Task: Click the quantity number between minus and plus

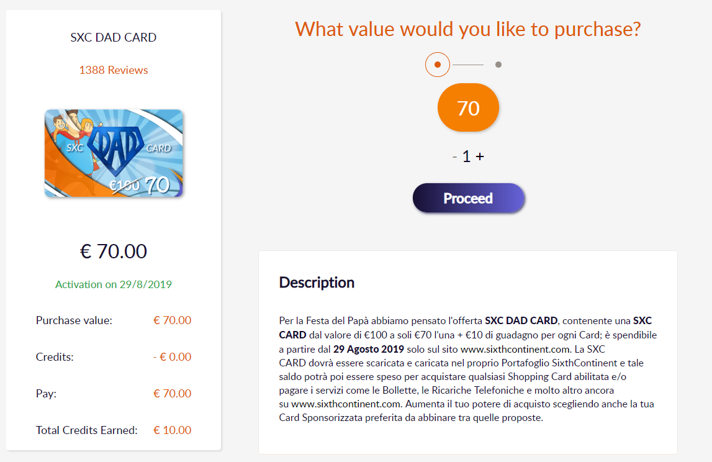Action: click(467, 156)
